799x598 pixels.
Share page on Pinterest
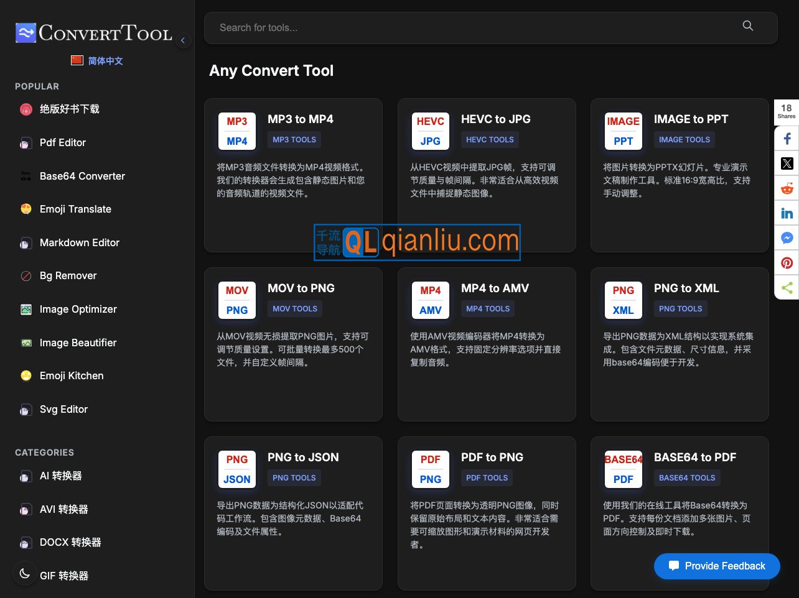(x=787, y=263)
